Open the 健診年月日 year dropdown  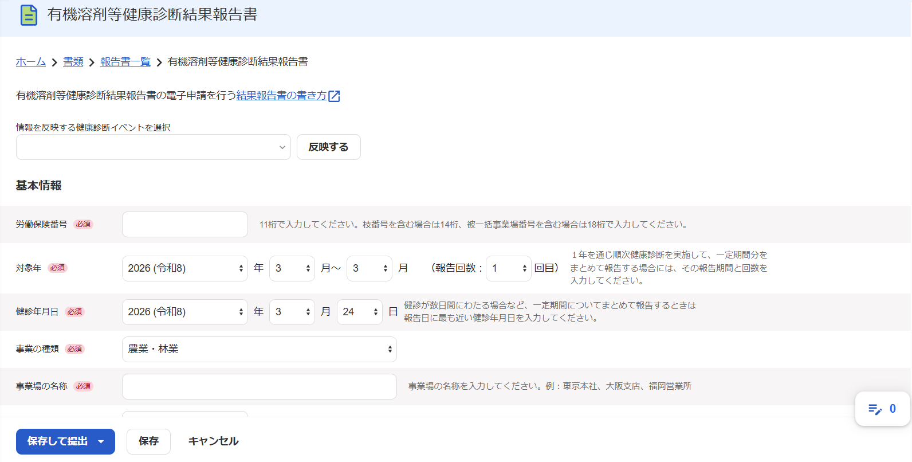(185, 312)
